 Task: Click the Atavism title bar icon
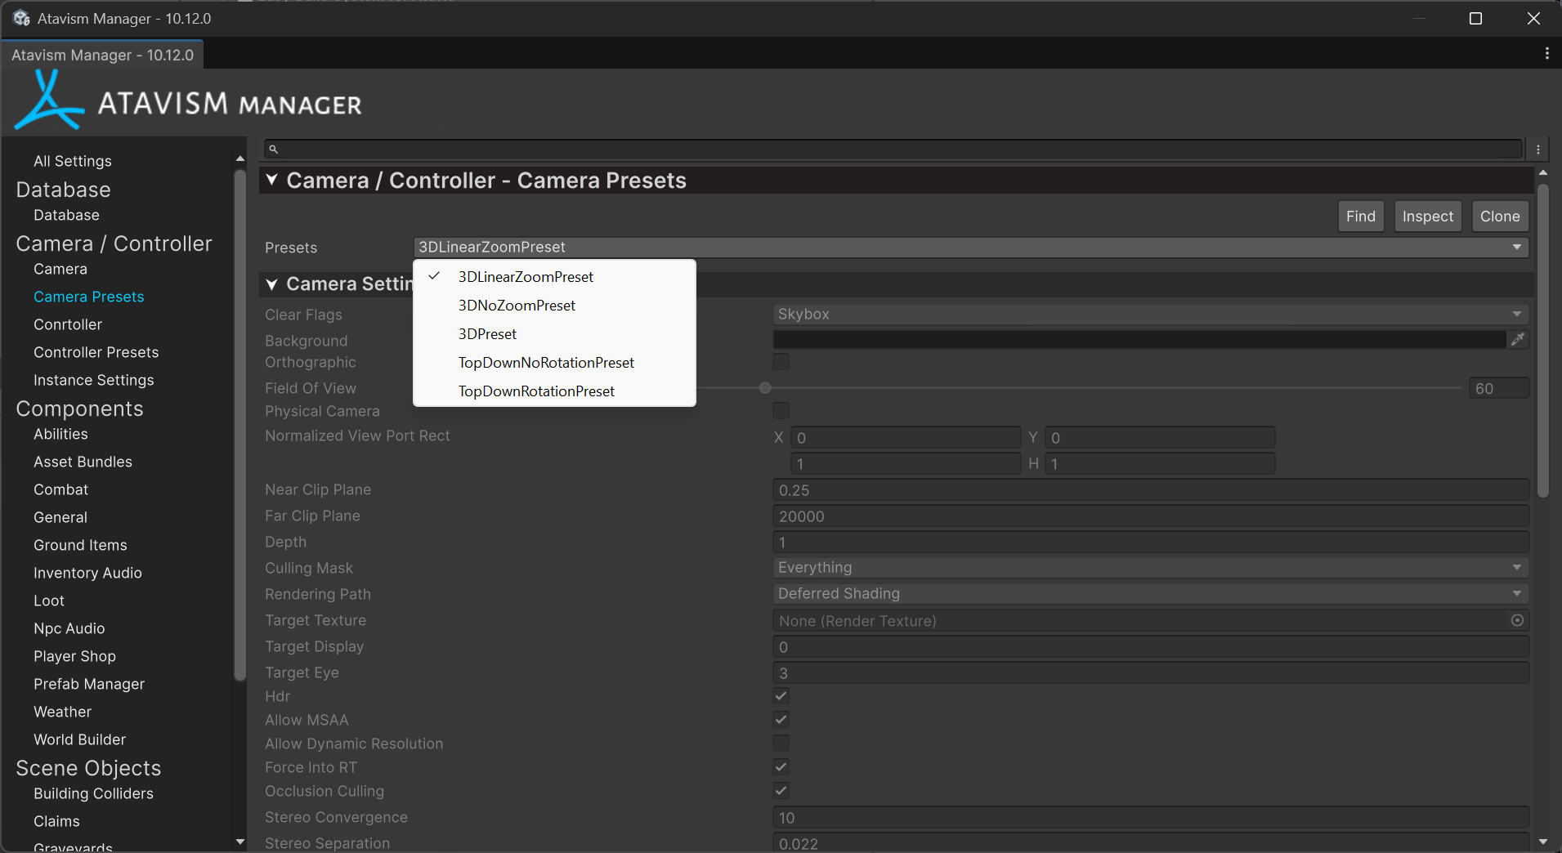click(x=21, y=18)
